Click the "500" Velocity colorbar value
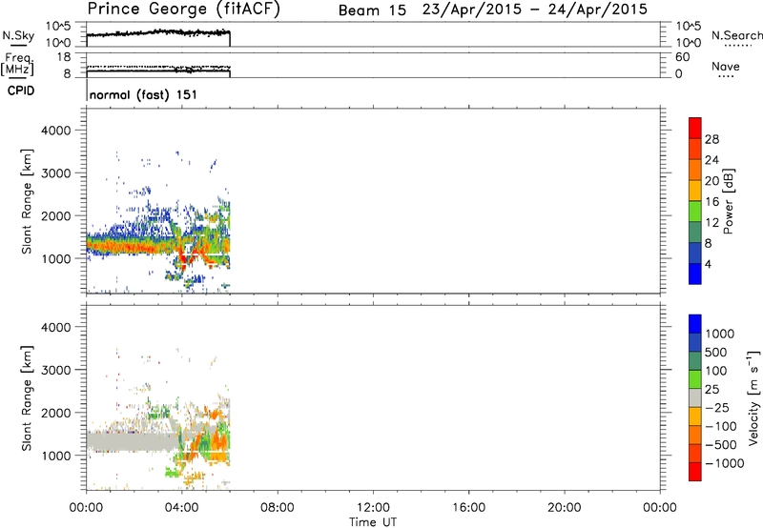Screen dimensions: 763x528 pos(716,353)
